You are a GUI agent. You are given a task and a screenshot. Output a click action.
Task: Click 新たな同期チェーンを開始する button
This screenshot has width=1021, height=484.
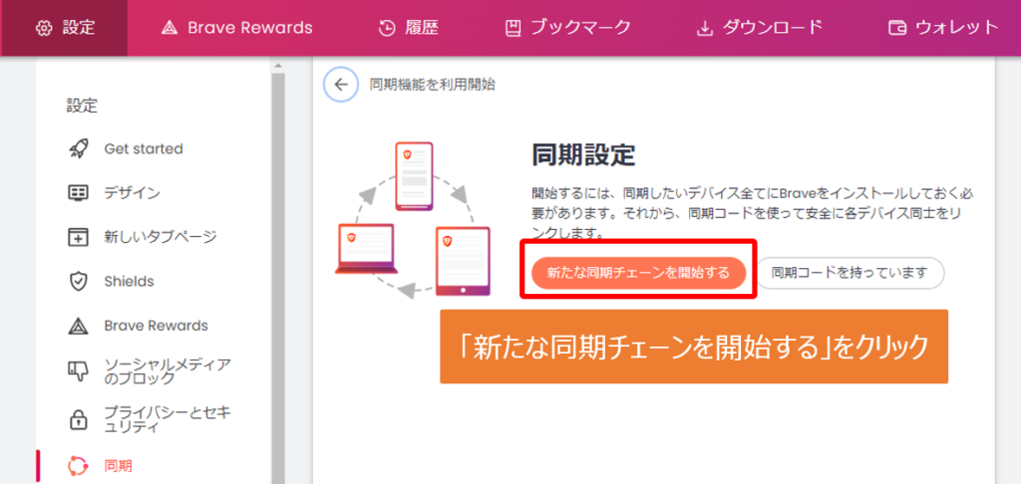point(638,273)
